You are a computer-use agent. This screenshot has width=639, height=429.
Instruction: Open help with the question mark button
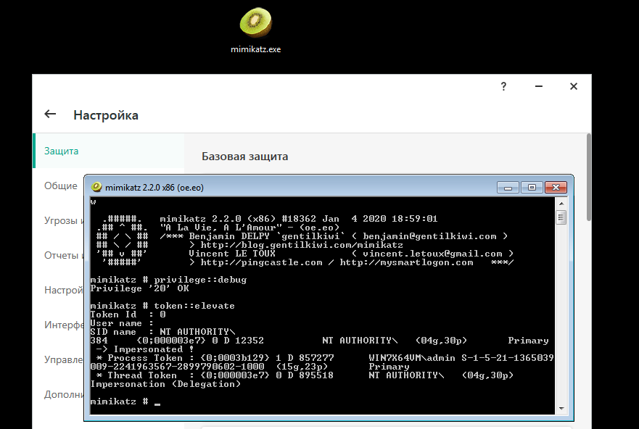click(503, 86)
